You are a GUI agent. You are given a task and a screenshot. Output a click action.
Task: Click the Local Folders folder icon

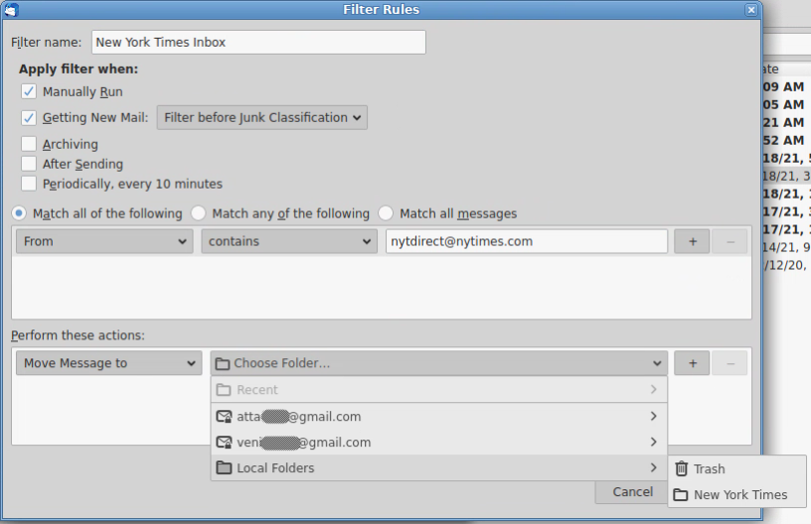click(x=224, y=467)
